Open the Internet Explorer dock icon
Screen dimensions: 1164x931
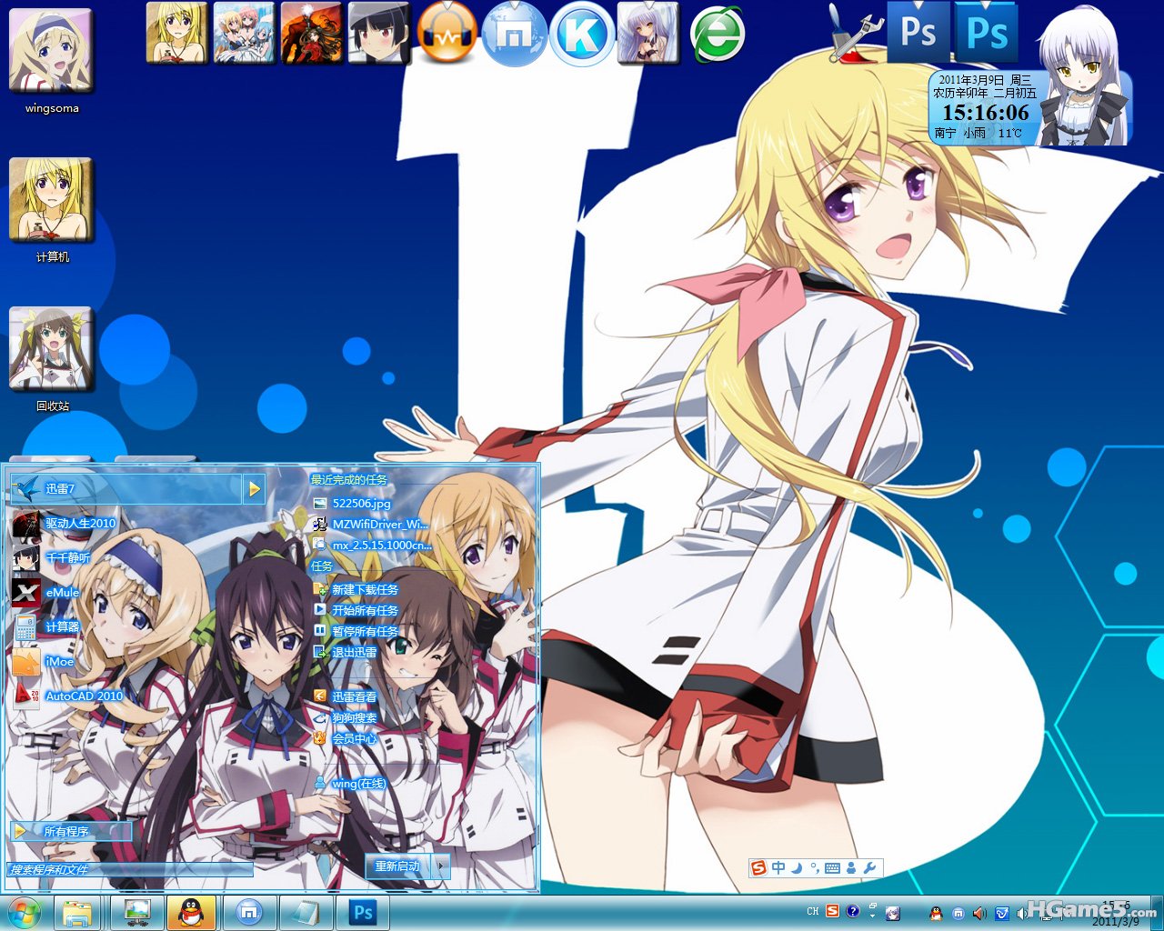pyautogui.click(x=717, y=35)
